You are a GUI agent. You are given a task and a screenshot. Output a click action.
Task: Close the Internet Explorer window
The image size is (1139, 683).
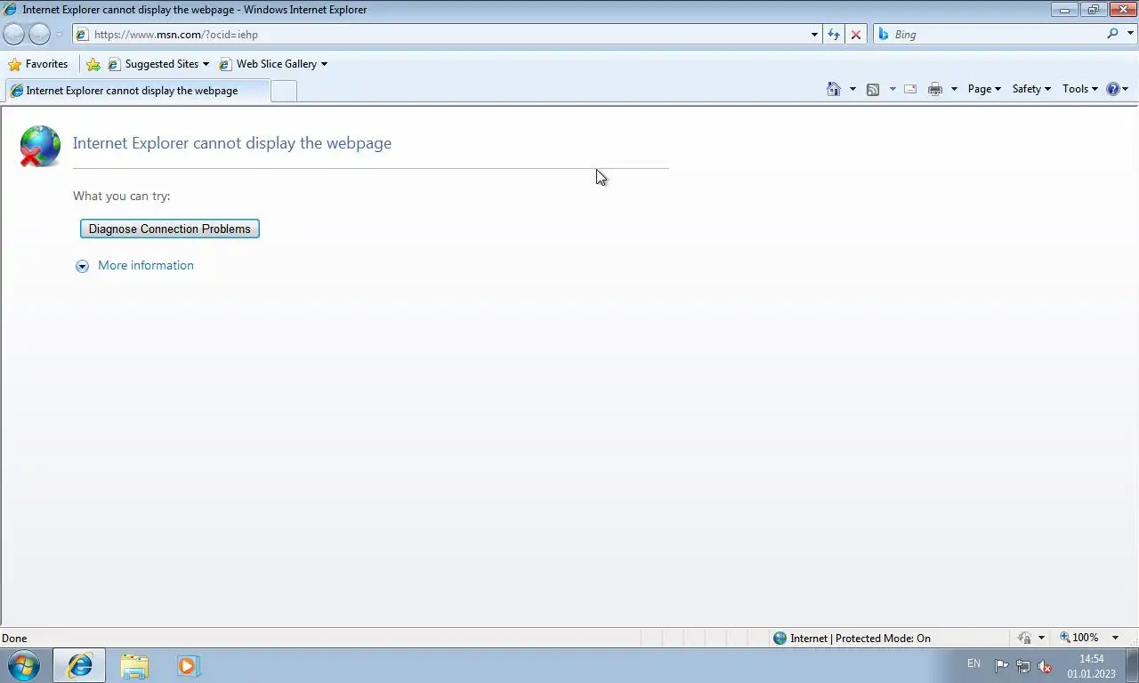[1123, 10]
